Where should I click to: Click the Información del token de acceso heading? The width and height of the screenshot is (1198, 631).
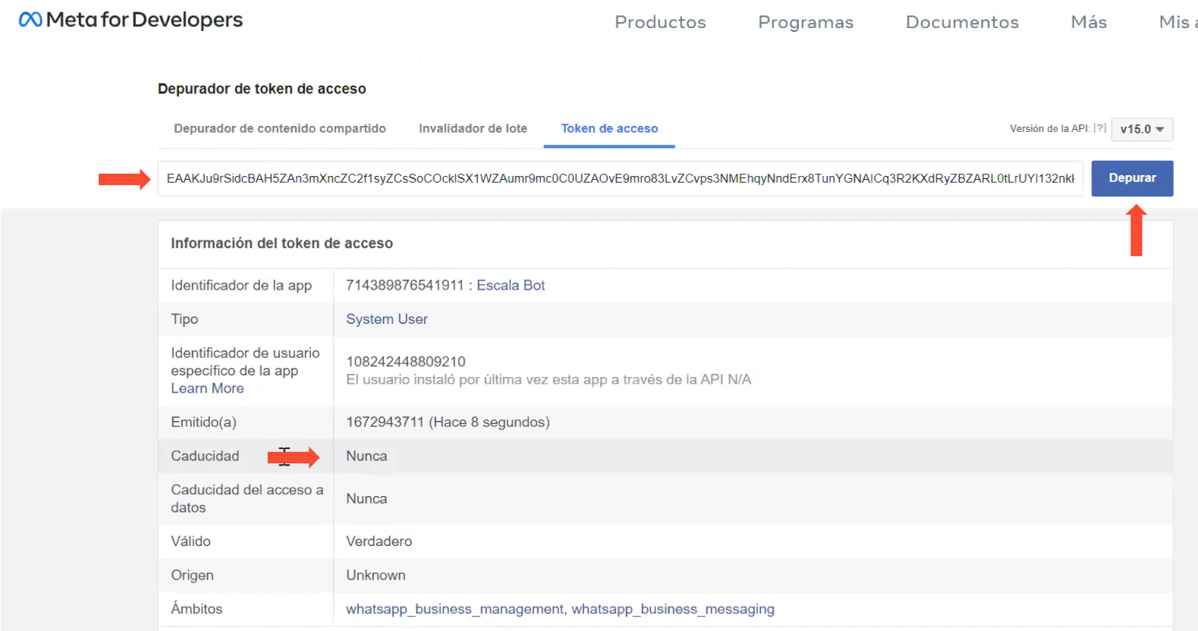click(x=281, y=243)
